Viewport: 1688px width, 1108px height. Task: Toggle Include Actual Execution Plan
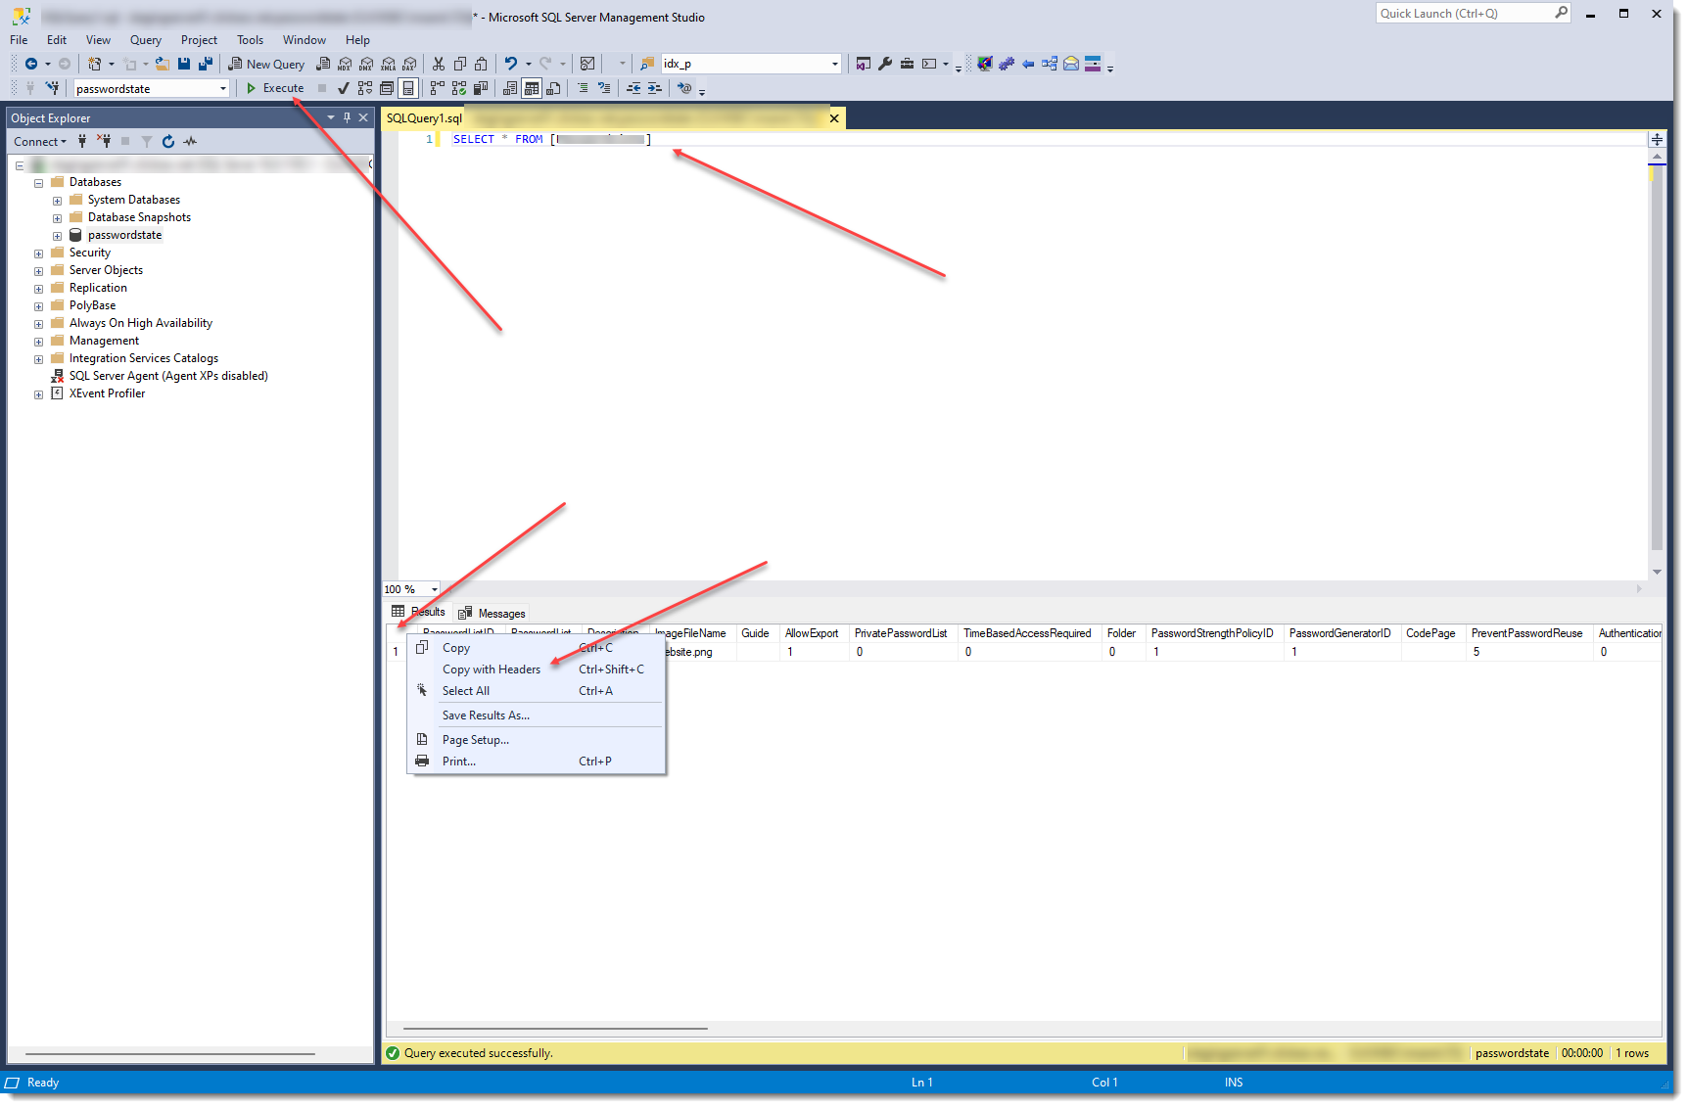438,88
